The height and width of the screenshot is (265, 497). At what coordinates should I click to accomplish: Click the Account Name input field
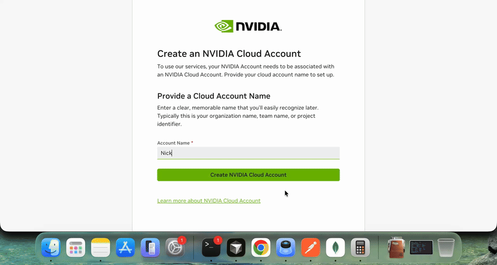[248, 153]
